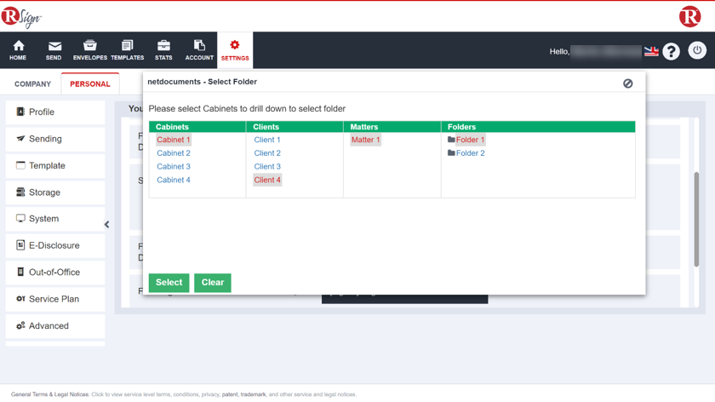This screenshot has height=402, width=715.
Task: Open the Templates section
Action: [x=127, y=50]
